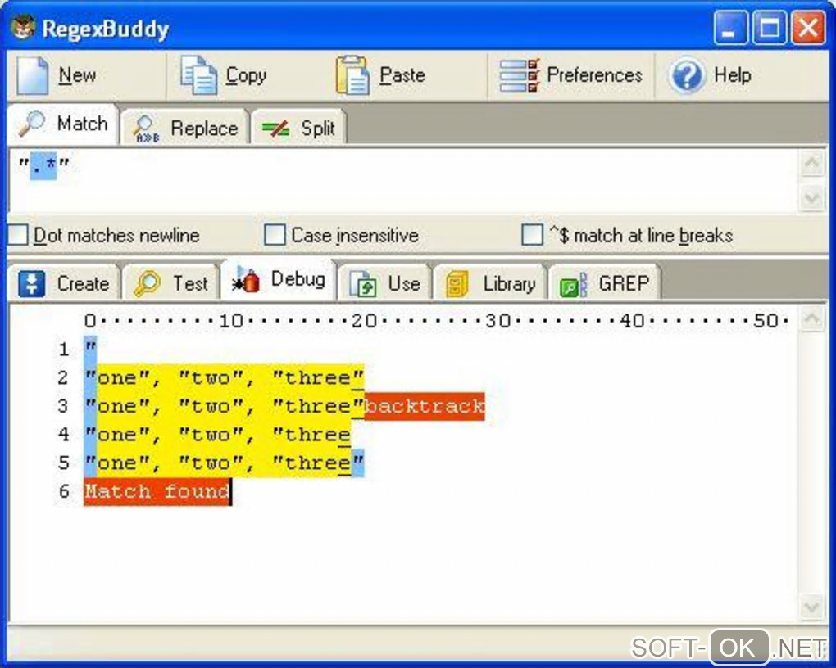The width and height of the screenshot is (836, 668).
Task: Click down arrow of debug pane scrollbar
Action: (x=812, y=607)
